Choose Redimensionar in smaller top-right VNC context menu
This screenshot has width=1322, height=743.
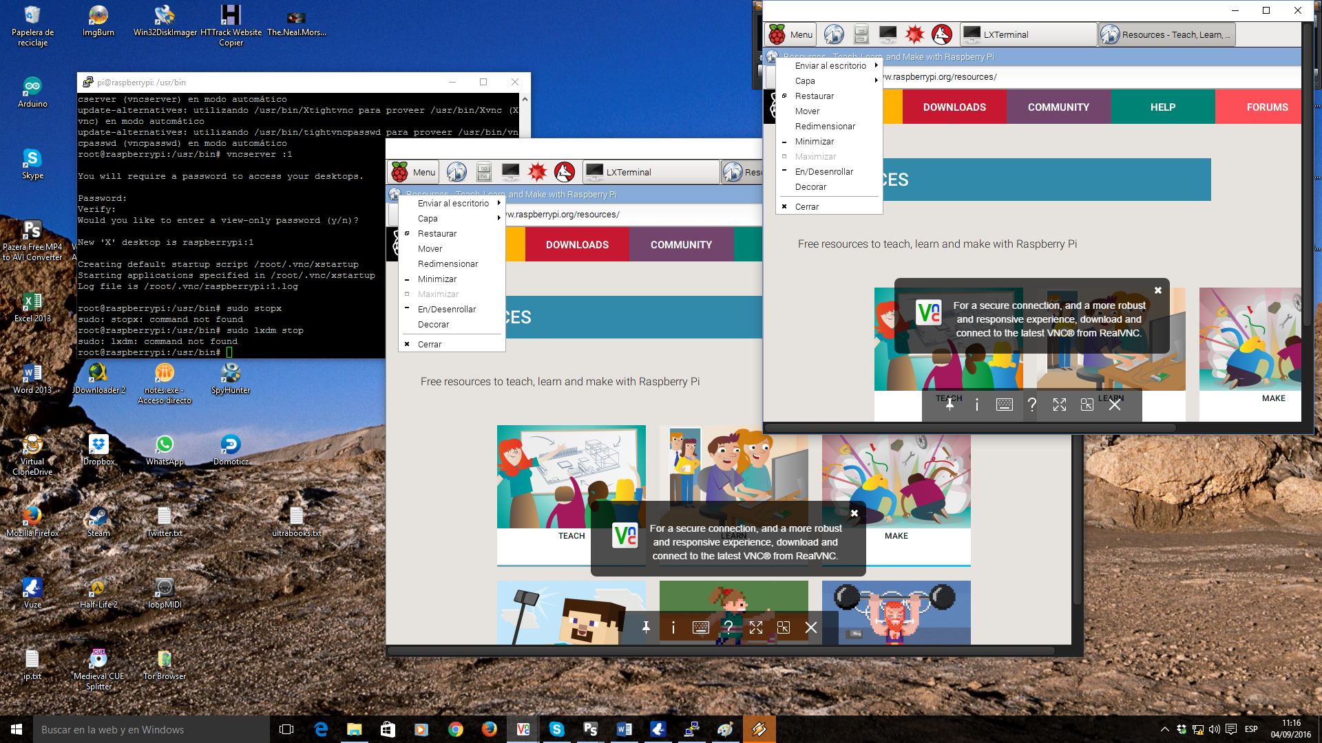tap(829, 126)
